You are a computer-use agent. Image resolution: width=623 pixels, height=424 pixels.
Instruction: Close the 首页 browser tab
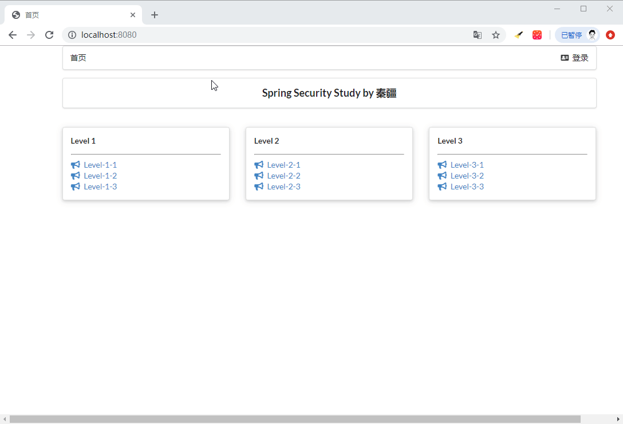[x=133, y=15]
